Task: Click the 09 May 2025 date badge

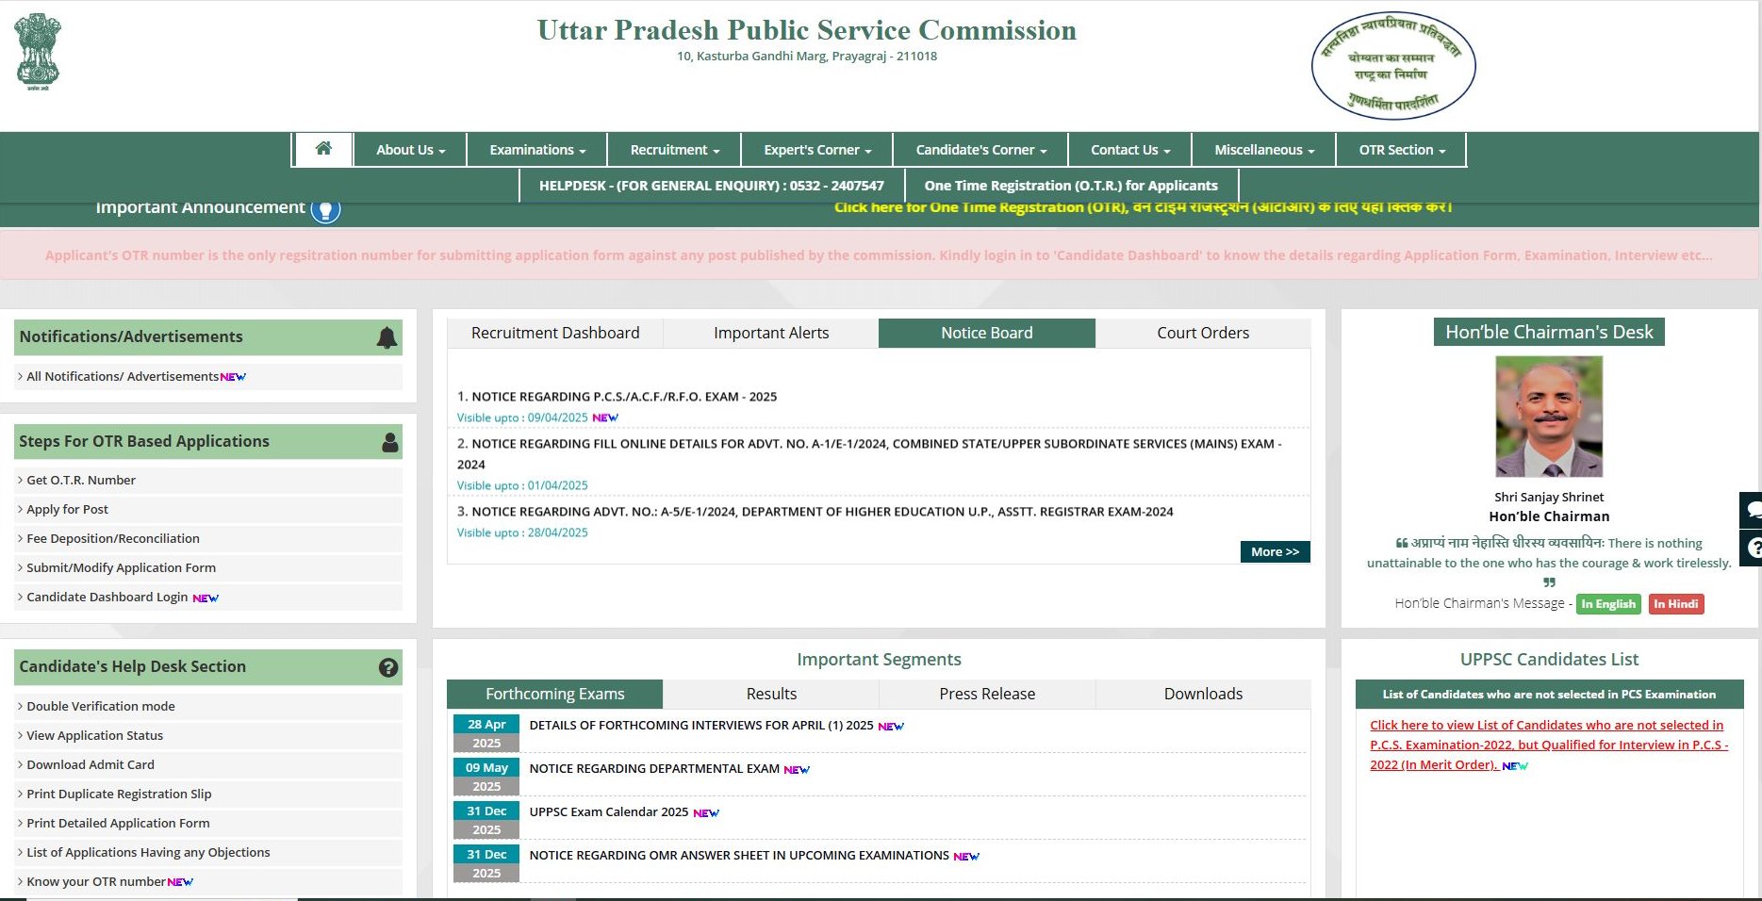Action: click(486, 777)
